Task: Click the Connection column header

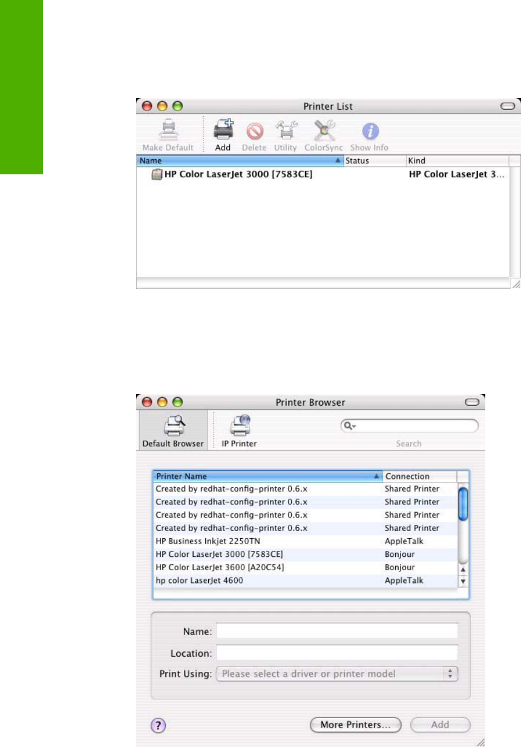Action: tap(420, 476)
